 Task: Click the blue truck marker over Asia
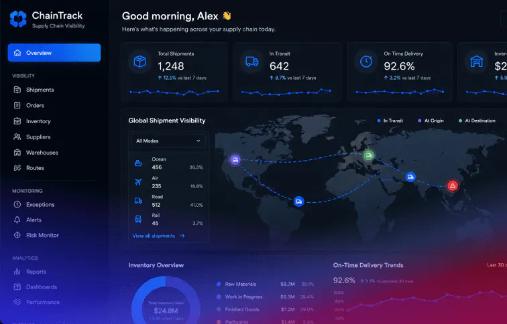coord(410,177)
